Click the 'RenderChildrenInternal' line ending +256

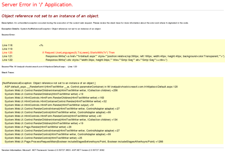(61, 91)
